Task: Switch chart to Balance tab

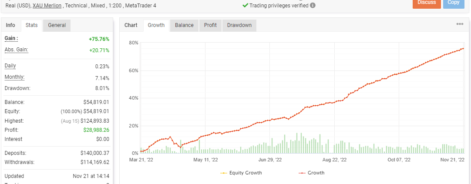Action: [x=184, y=25]
